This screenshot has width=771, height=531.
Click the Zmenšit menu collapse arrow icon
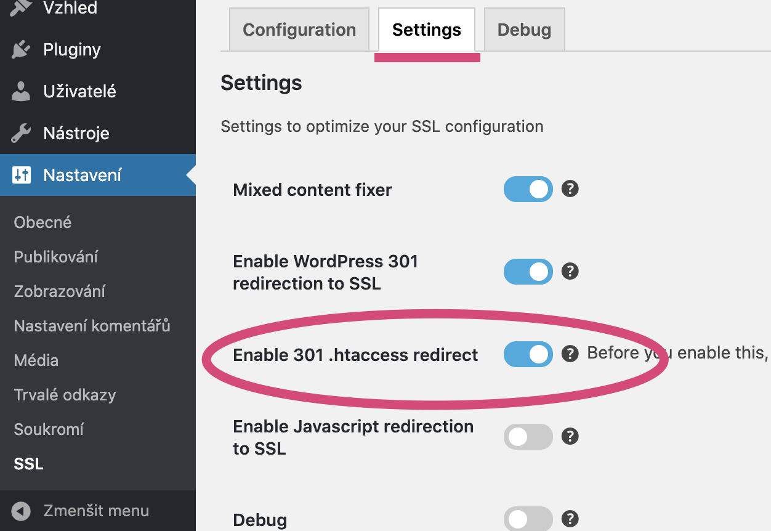coord(21,511)
